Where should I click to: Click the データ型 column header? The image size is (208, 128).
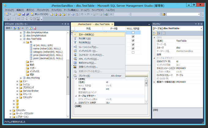(x=114, y=29)
